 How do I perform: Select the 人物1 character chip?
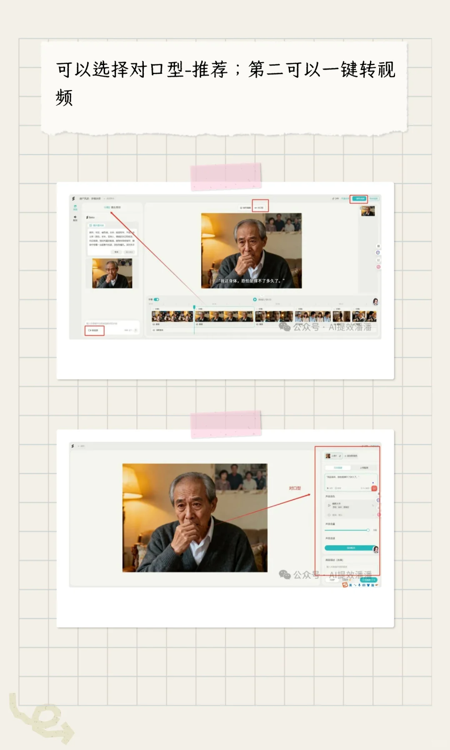click(x=334, y=456)
